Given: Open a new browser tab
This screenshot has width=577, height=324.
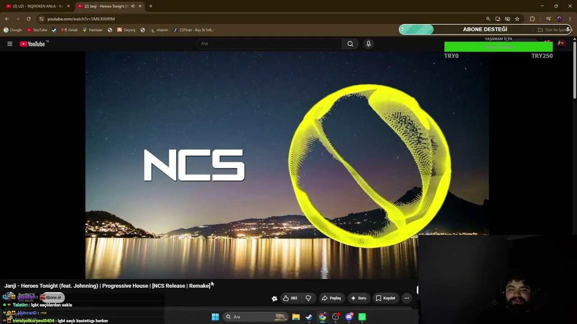Looking at the screenshot, I should (151, 6).
